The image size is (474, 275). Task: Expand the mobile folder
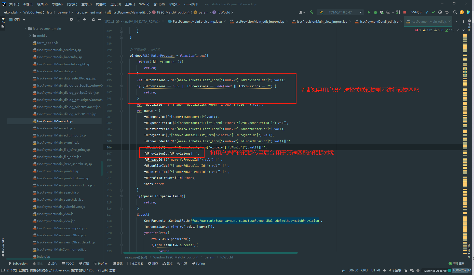point(30,36)
